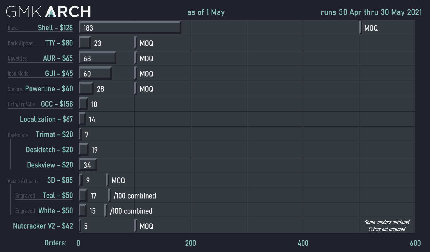
Task: Click the Deskview – $20 deskmat label
Action: [x=50, y=165]
